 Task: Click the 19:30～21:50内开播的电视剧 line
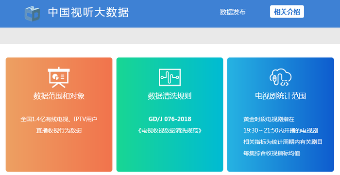(x=281, y=130)
